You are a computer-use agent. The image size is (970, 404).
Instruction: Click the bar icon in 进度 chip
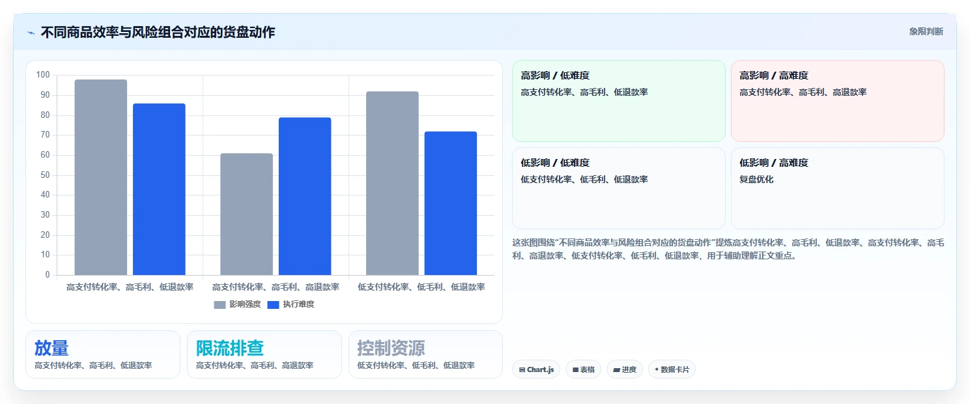[x=616, y=369]
